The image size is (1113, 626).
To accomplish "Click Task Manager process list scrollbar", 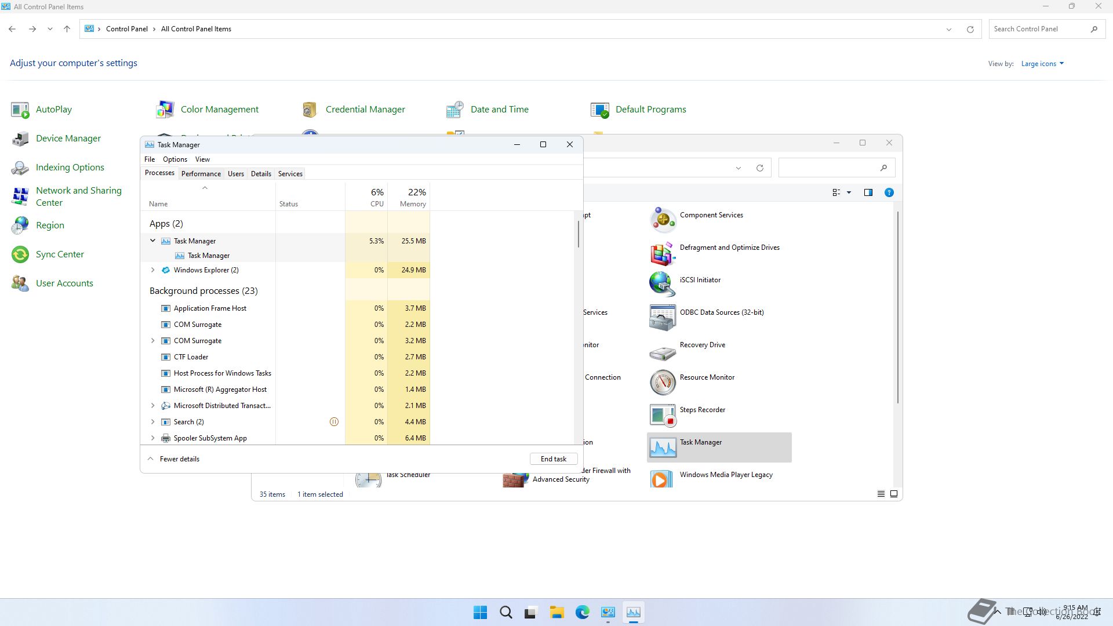I will click(578, 234).
